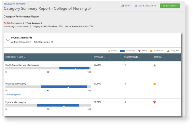
Task: Open the 12 assessments link for Health Promotion
Action: (125, 65)
